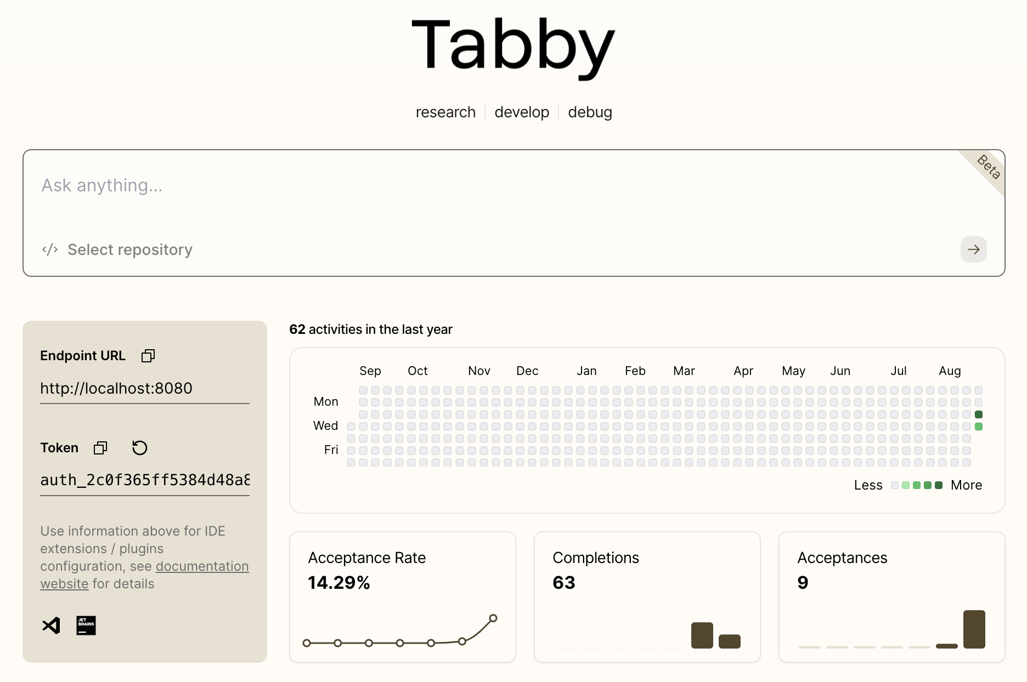Click the tallest Completions bar
The height and width of the screenshot is (682, 1027).
(702, 635)
